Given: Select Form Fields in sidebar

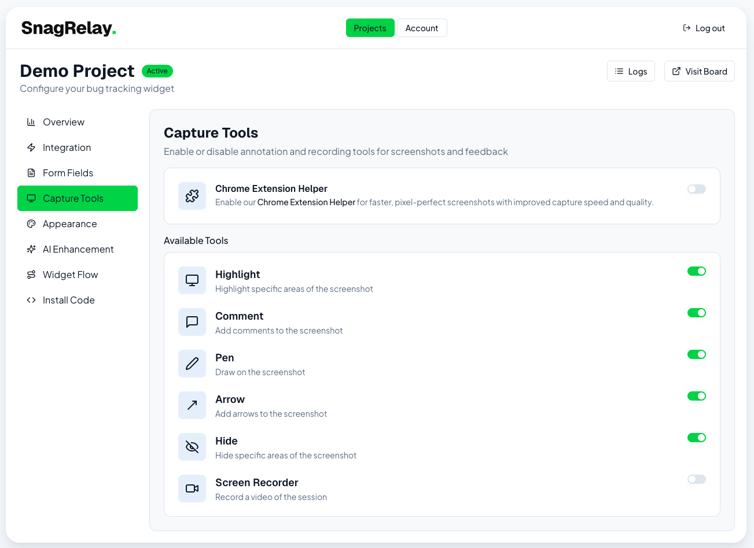Looking at the screenshot, I should (x=78, y=173).
